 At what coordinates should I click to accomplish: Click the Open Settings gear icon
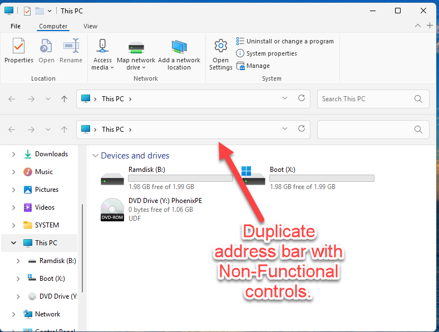(221, 46)
